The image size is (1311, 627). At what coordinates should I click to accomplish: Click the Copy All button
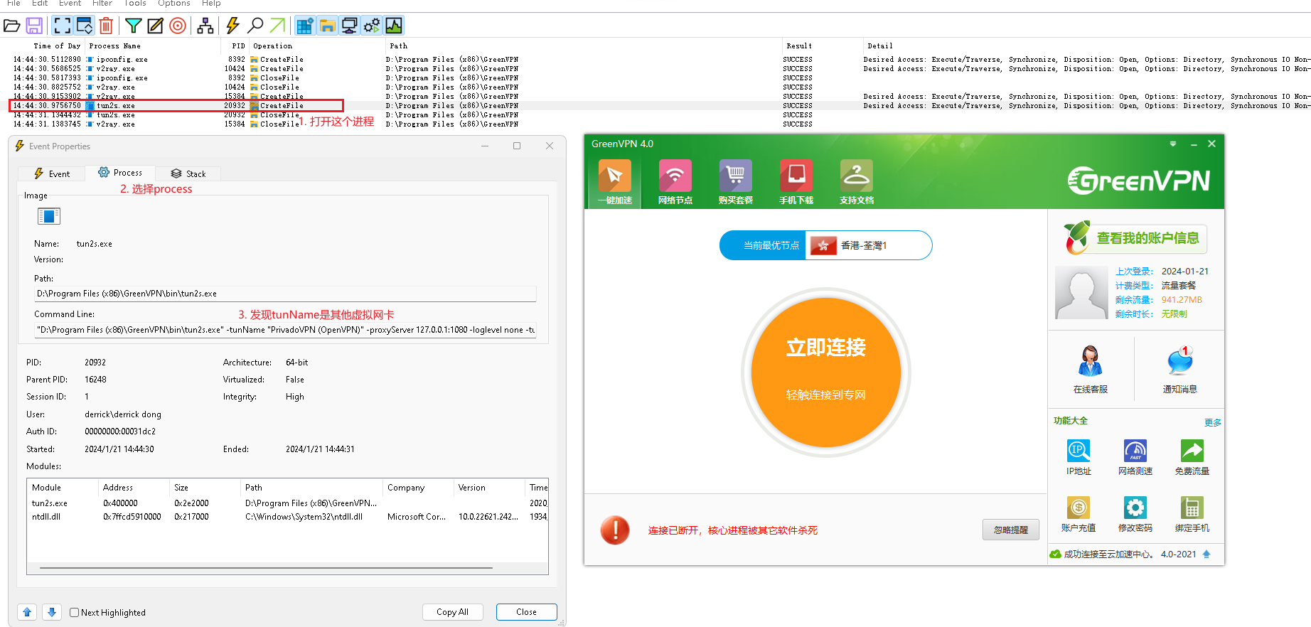pos(452,612)
